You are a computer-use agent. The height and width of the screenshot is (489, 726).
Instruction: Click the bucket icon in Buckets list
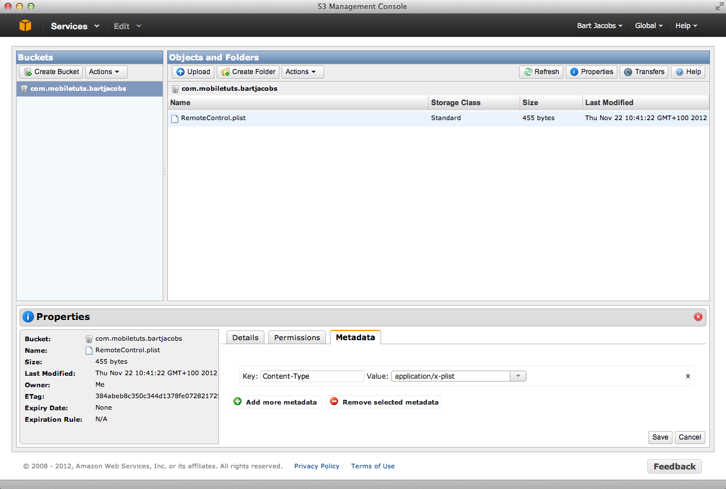point(24,88)
